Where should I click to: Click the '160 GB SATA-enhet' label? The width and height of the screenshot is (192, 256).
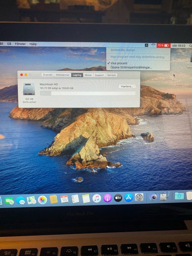[x=29, y=100]
